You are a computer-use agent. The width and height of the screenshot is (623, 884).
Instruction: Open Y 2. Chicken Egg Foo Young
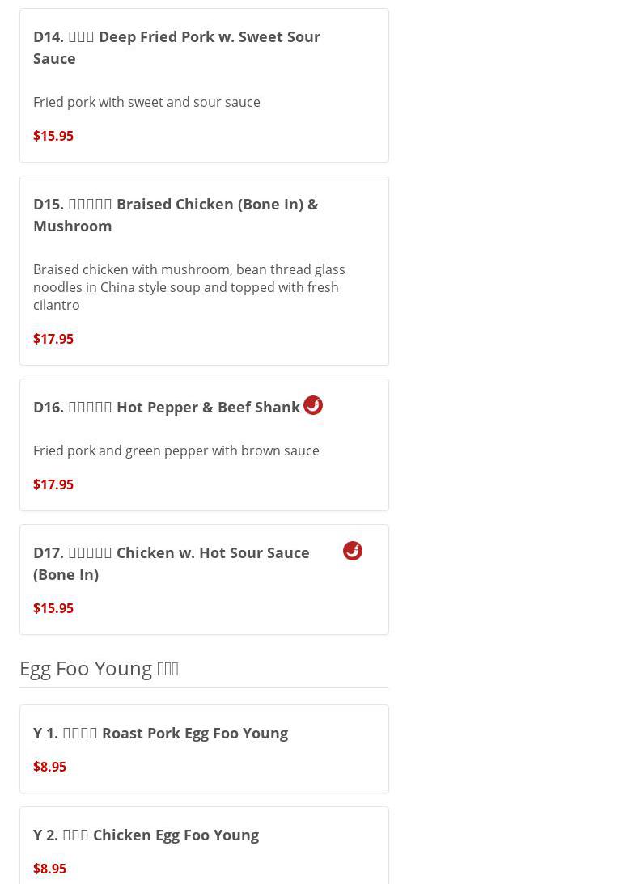[146, 835]
